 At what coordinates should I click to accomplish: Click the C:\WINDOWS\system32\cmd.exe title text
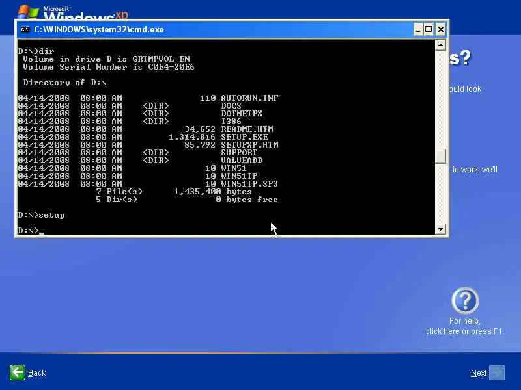click(x=99, y=29)
